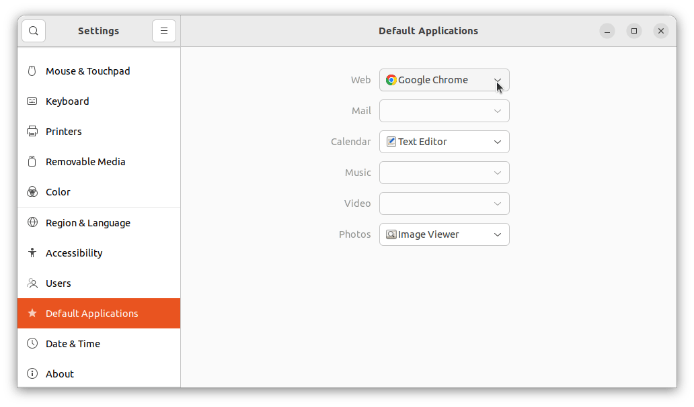Click the Text Editor icon beside Calendar
694x407 pixels.
[x=391, y=142]
